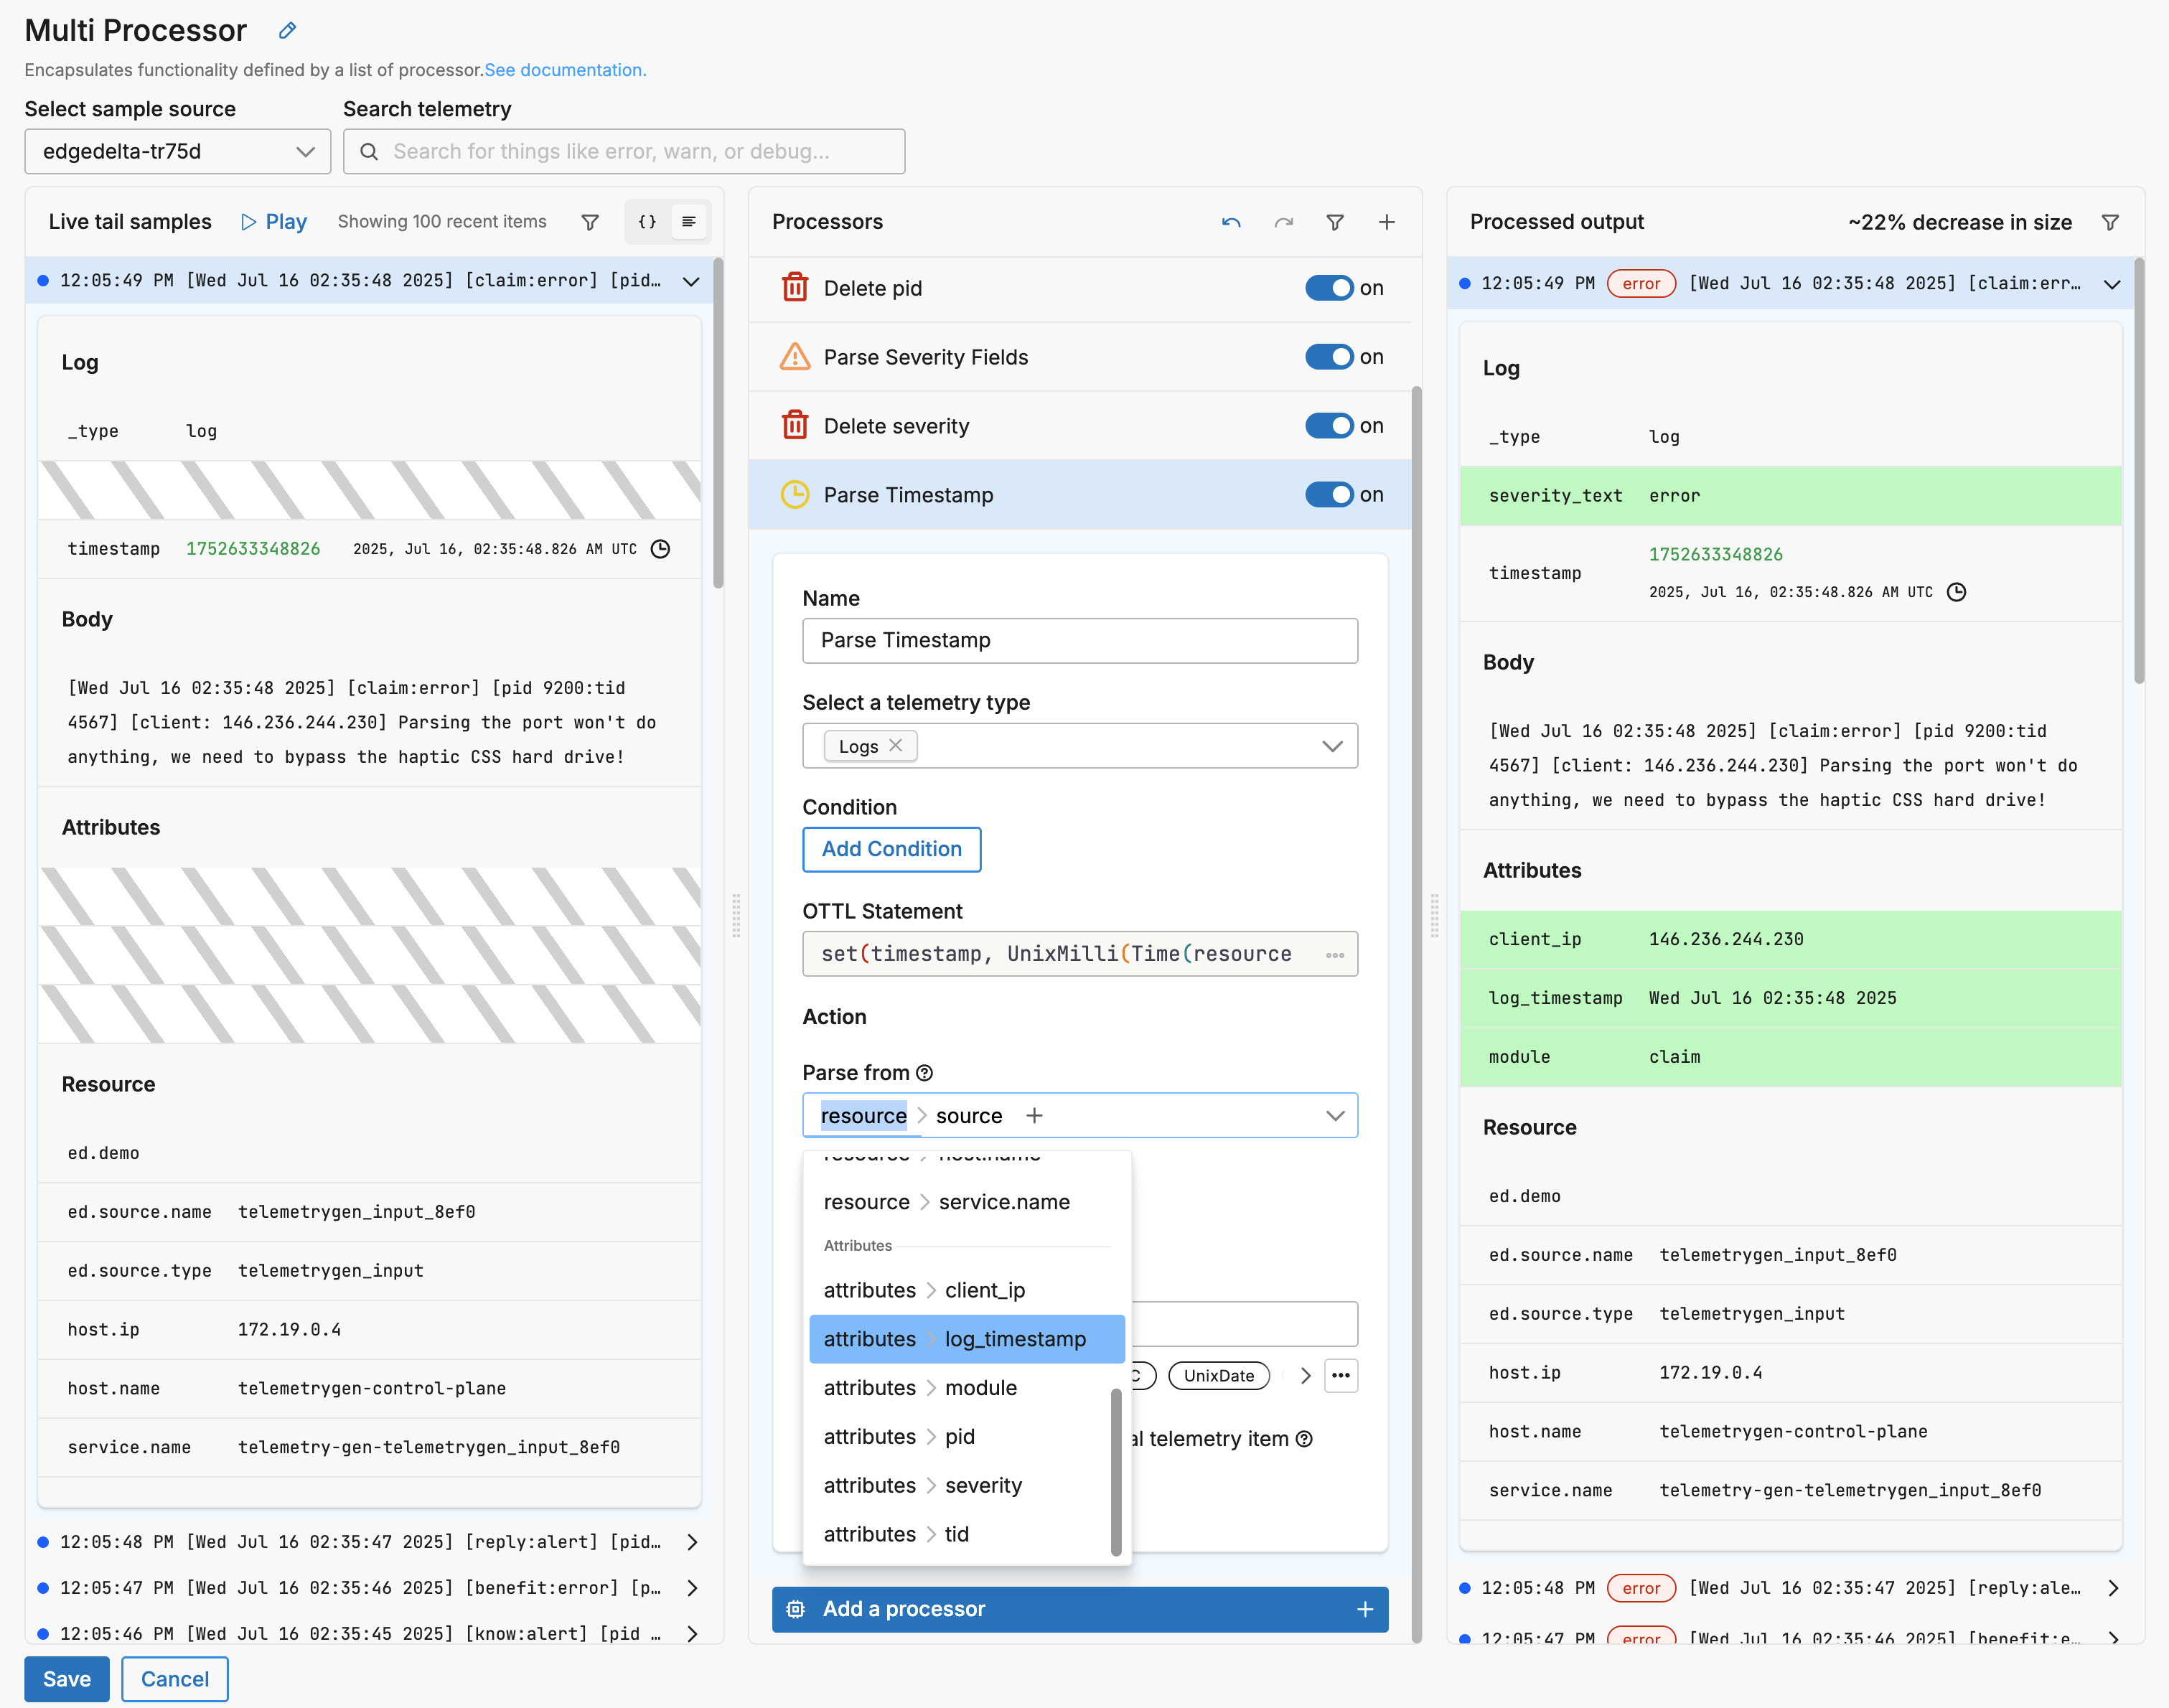Viewport: 2169px width, 1708px height.
Task: Click the Live tail samples scrollbar
Action: (x=718, y=424)
